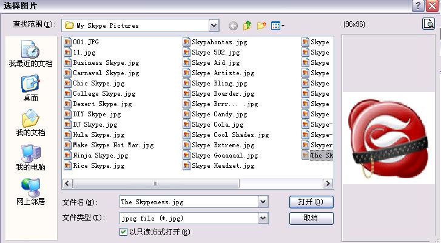Select the Skype Bling.jpg file icon
The height and width of the screenshot is (243, 441).
pos(186,84)
